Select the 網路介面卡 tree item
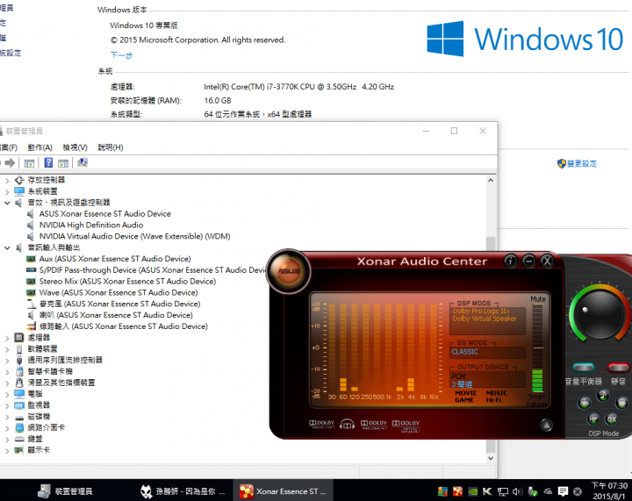 (x=46, y=427)
